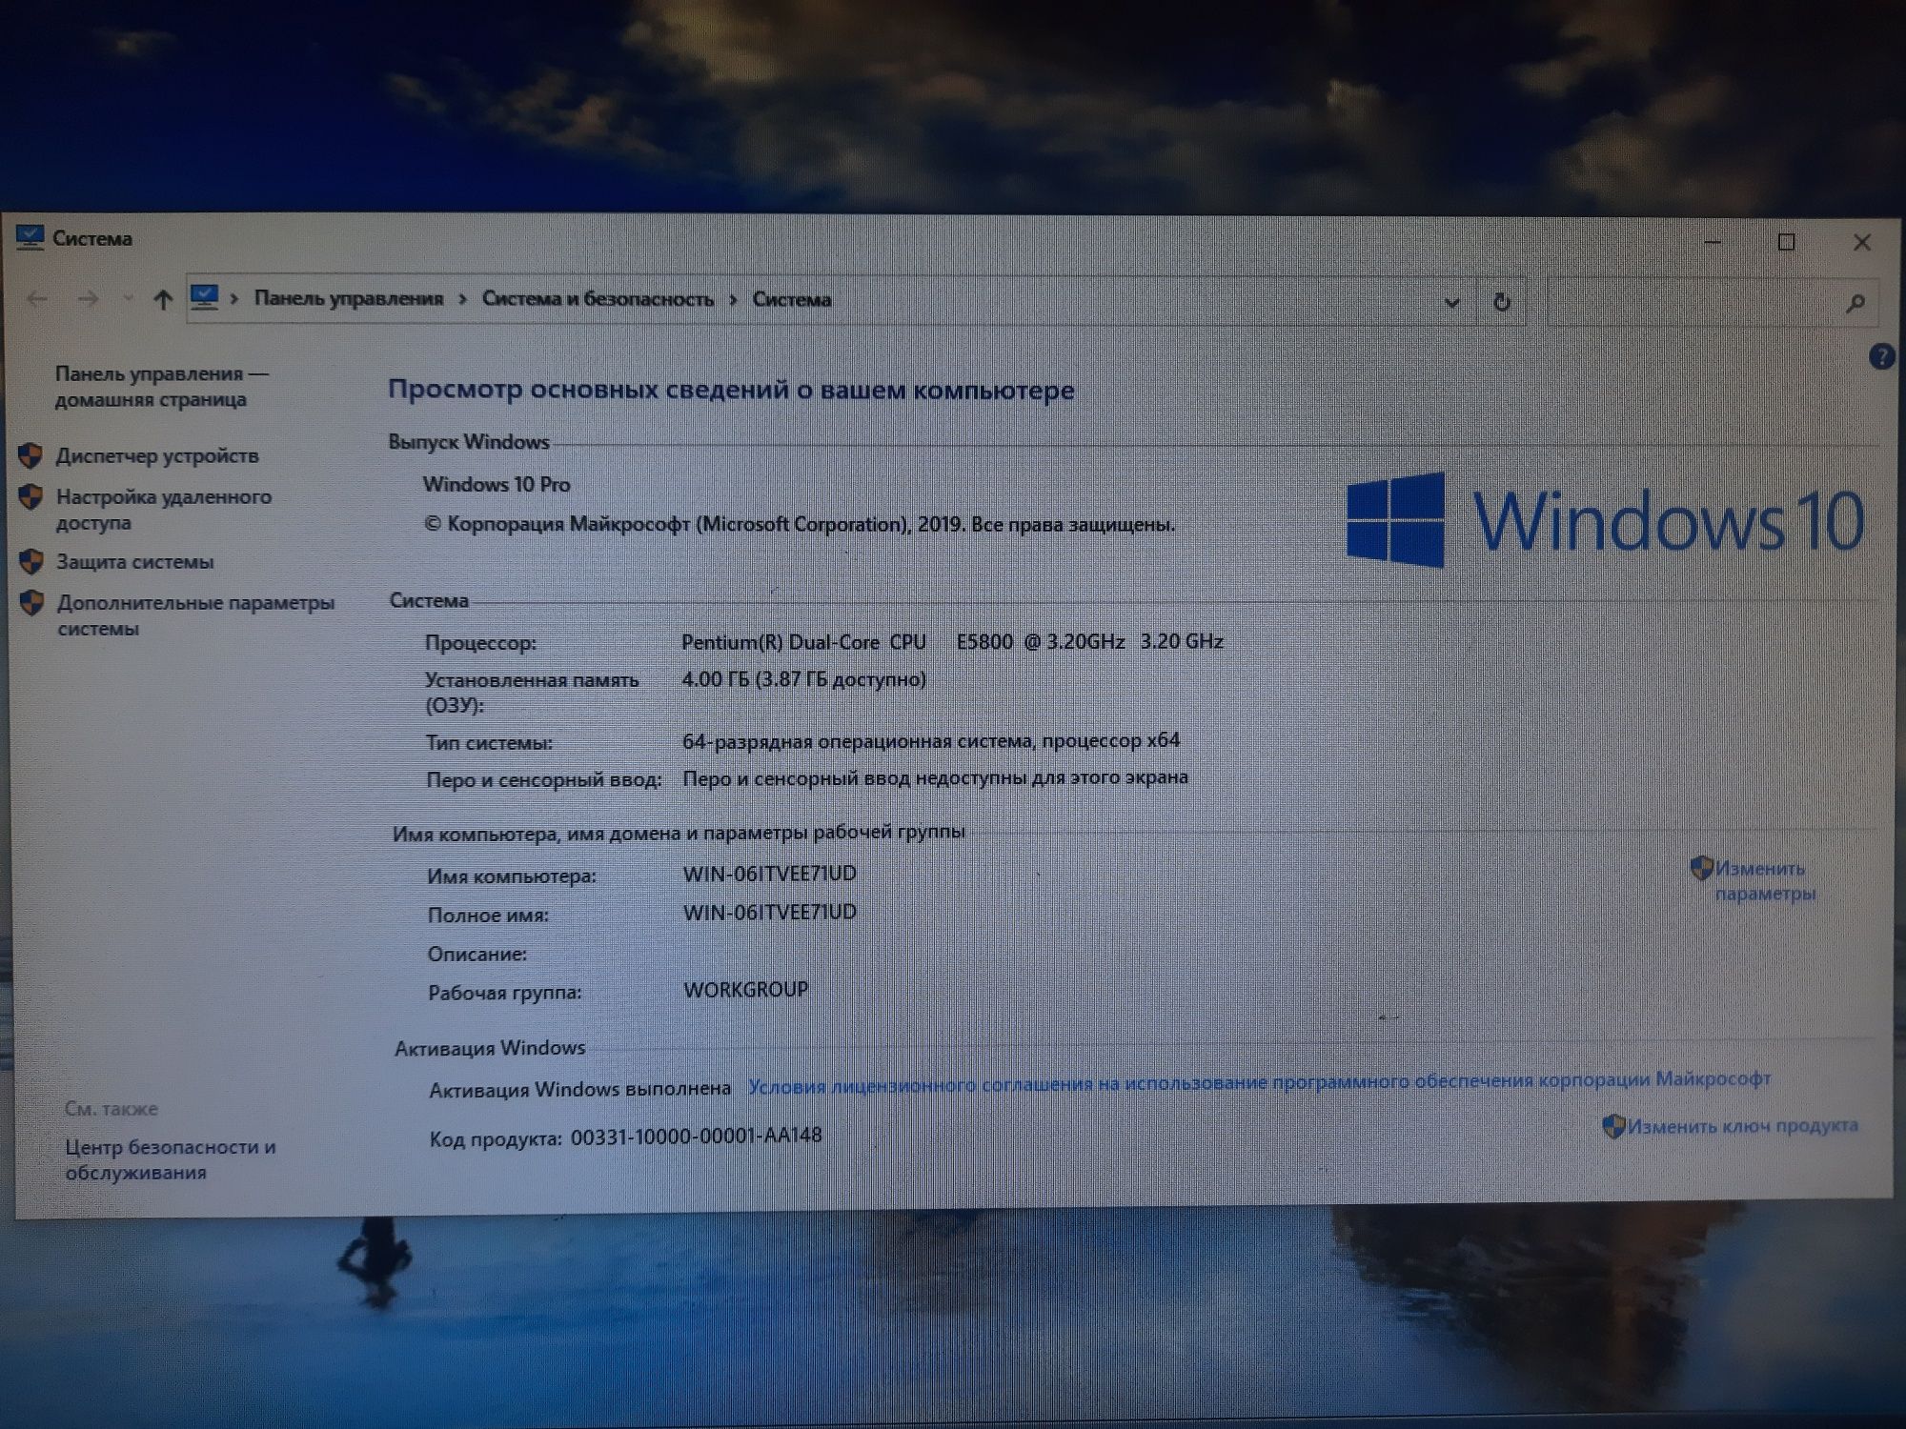Click the shield icon beside Диспетчер устройств

coord(30,455)
